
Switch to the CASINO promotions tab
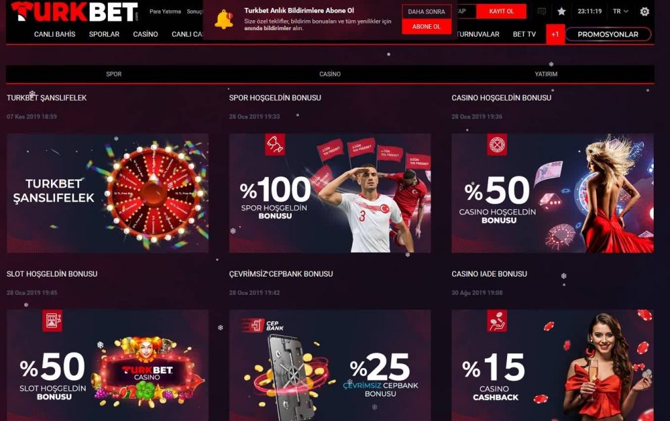[x=330, y=74]
